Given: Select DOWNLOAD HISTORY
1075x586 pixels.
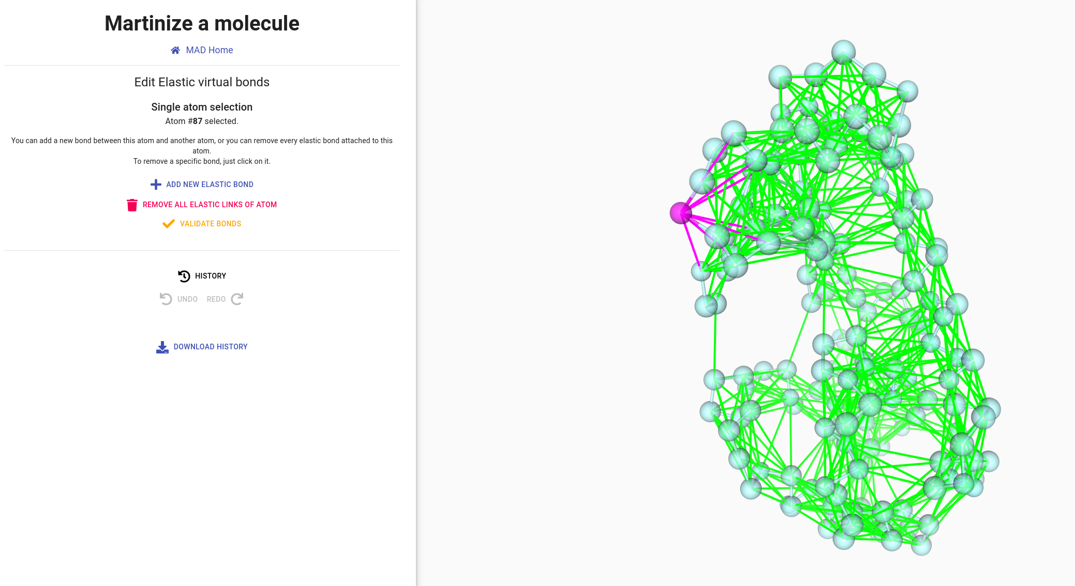Looking at the screenshot, I should coord(211,347).
